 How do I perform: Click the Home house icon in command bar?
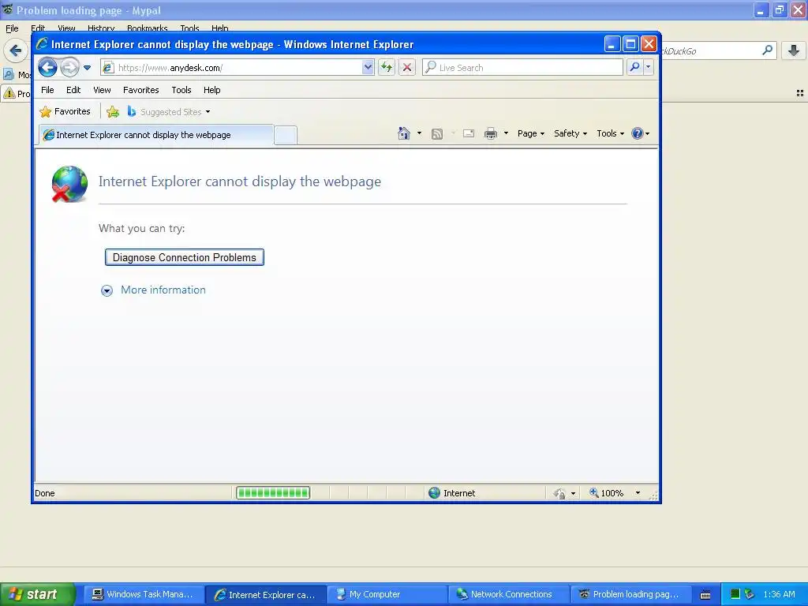[404, 133]
